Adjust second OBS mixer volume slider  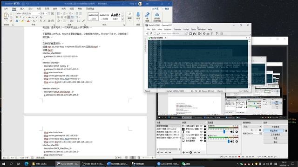coord(229,141)
